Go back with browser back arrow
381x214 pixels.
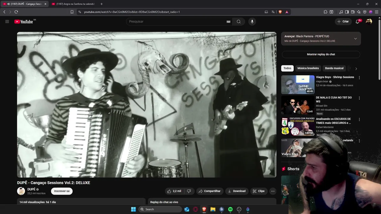coord(4,12)
